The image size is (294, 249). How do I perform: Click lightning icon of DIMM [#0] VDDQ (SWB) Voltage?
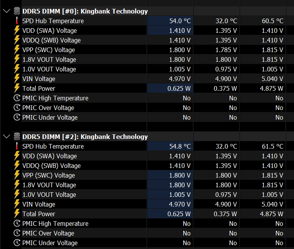click(17, 40)
